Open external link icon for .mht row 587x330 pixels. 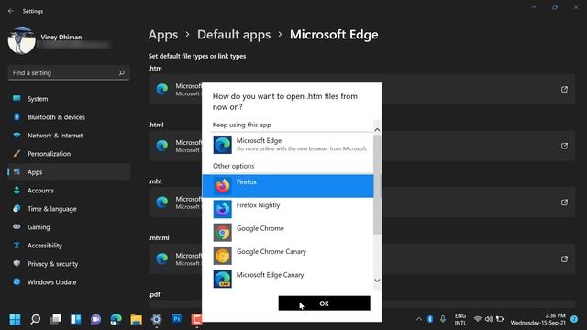click(564, 203)
